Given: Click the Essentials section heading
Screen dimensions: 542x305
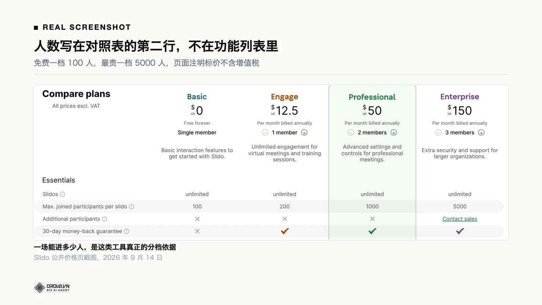Looking at the screenshot, I should pyautogui.click(x=59, y=180).
